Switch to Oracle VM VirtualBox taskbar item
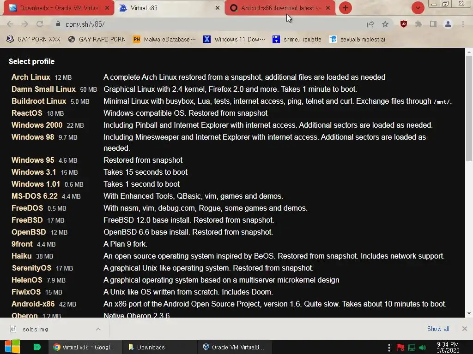Screen dimensions: 473x354 click(x=235, y=347)
